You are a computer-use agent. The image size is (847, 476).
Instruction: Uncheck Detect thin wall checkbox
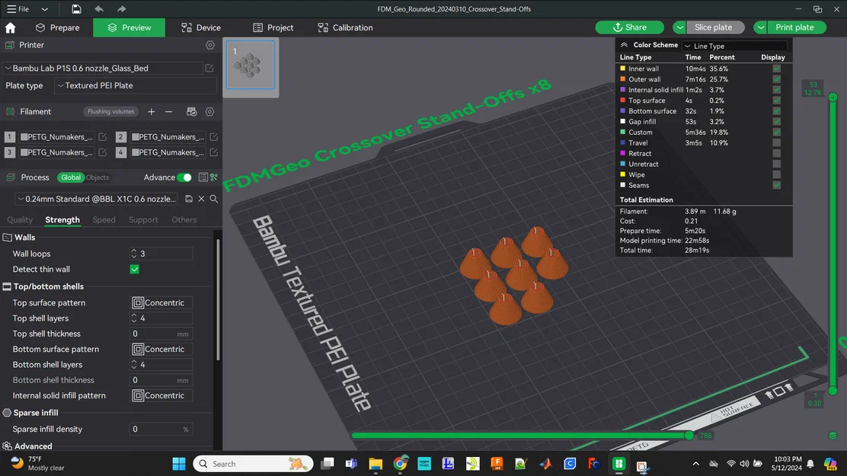coord(135,269)
